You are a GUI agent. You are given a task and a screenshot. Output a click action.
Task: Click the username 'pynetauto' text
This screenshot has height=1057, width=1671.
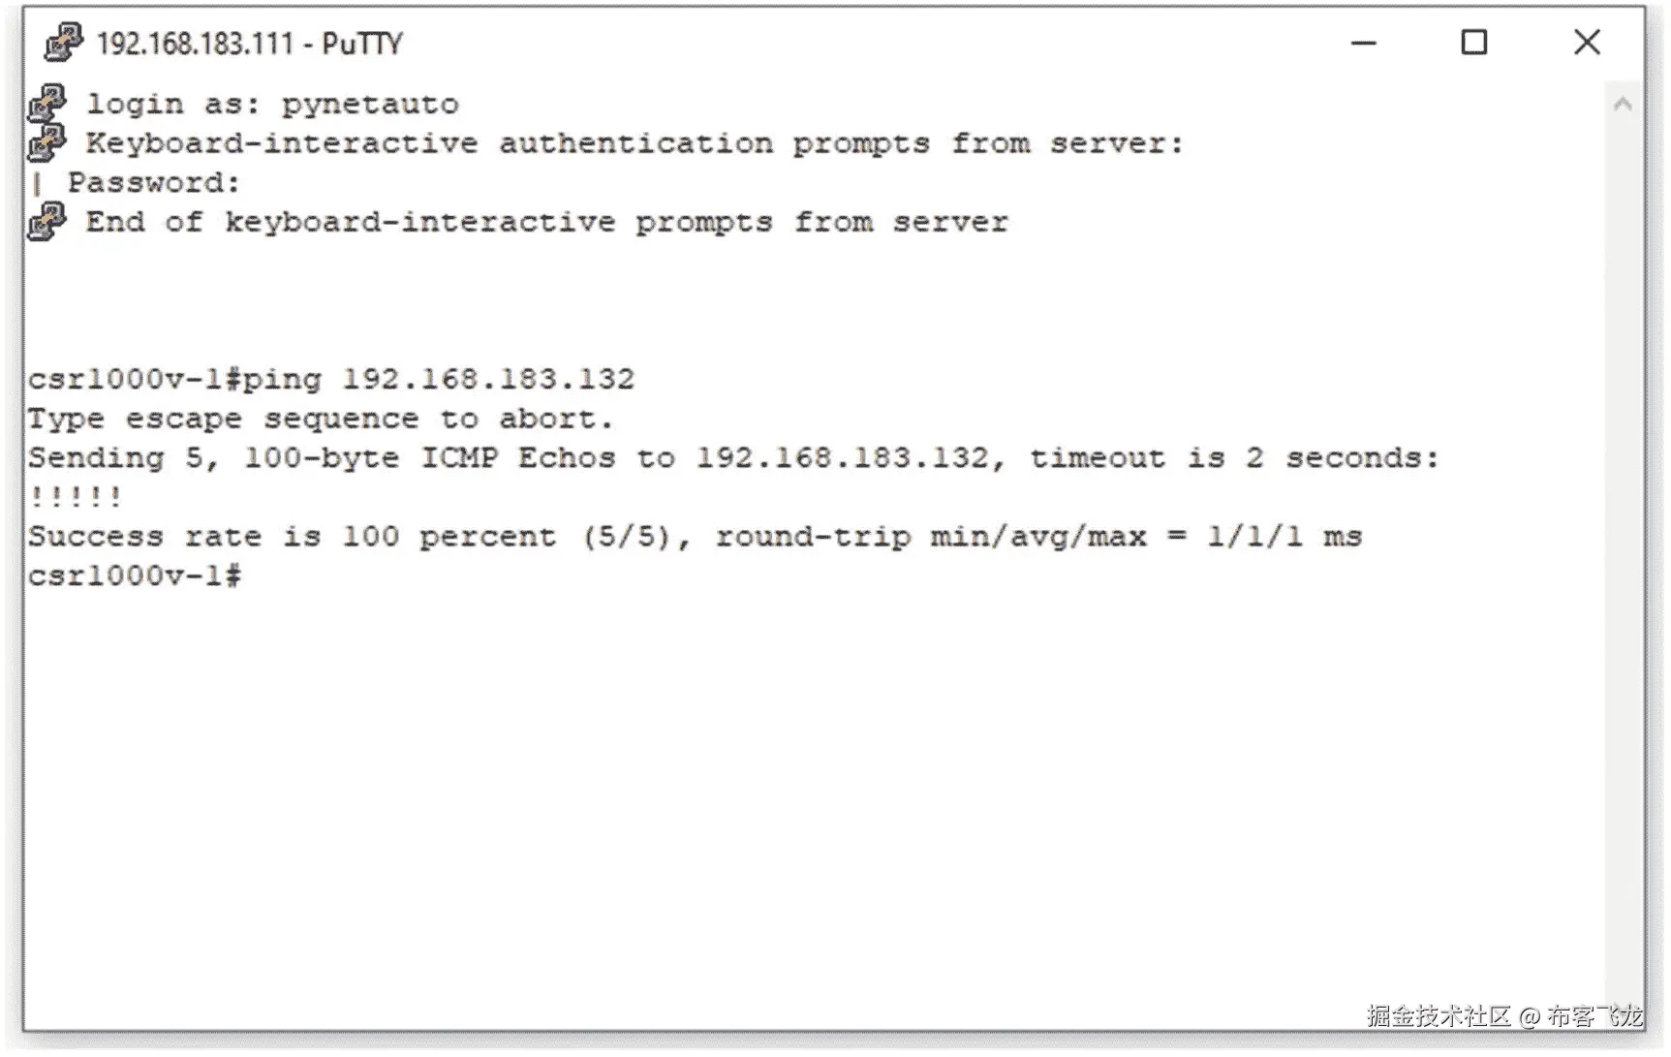point(370,104)
